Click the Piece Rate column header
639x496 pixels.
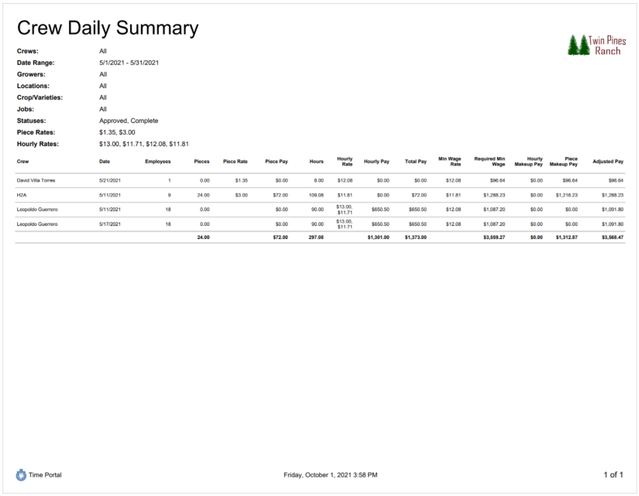tap(235, 162)
